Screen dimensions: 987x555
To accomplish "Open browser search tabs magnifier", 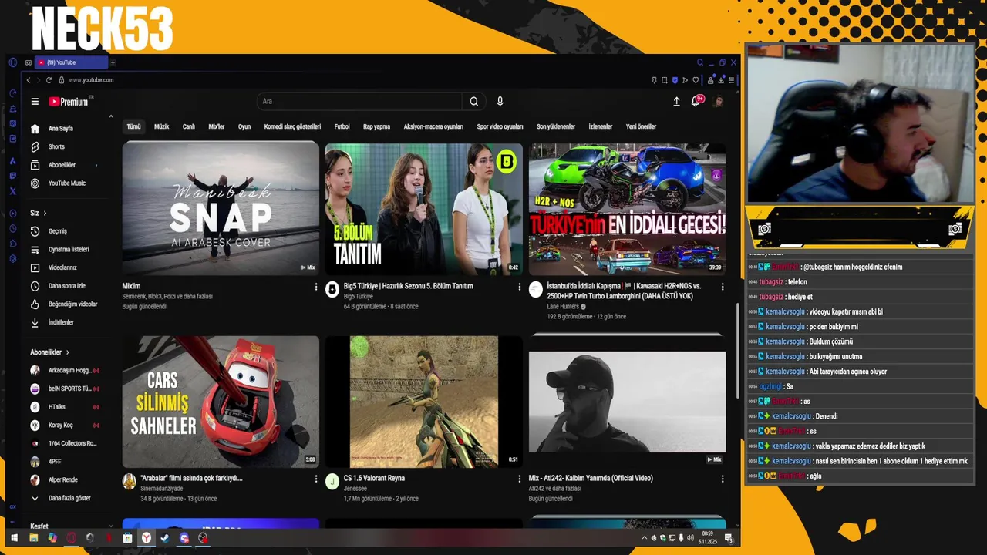I will (700, 62).
